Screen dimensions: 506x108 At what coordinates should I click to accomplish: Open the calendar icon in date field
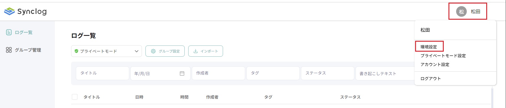[x=182, y=73]
